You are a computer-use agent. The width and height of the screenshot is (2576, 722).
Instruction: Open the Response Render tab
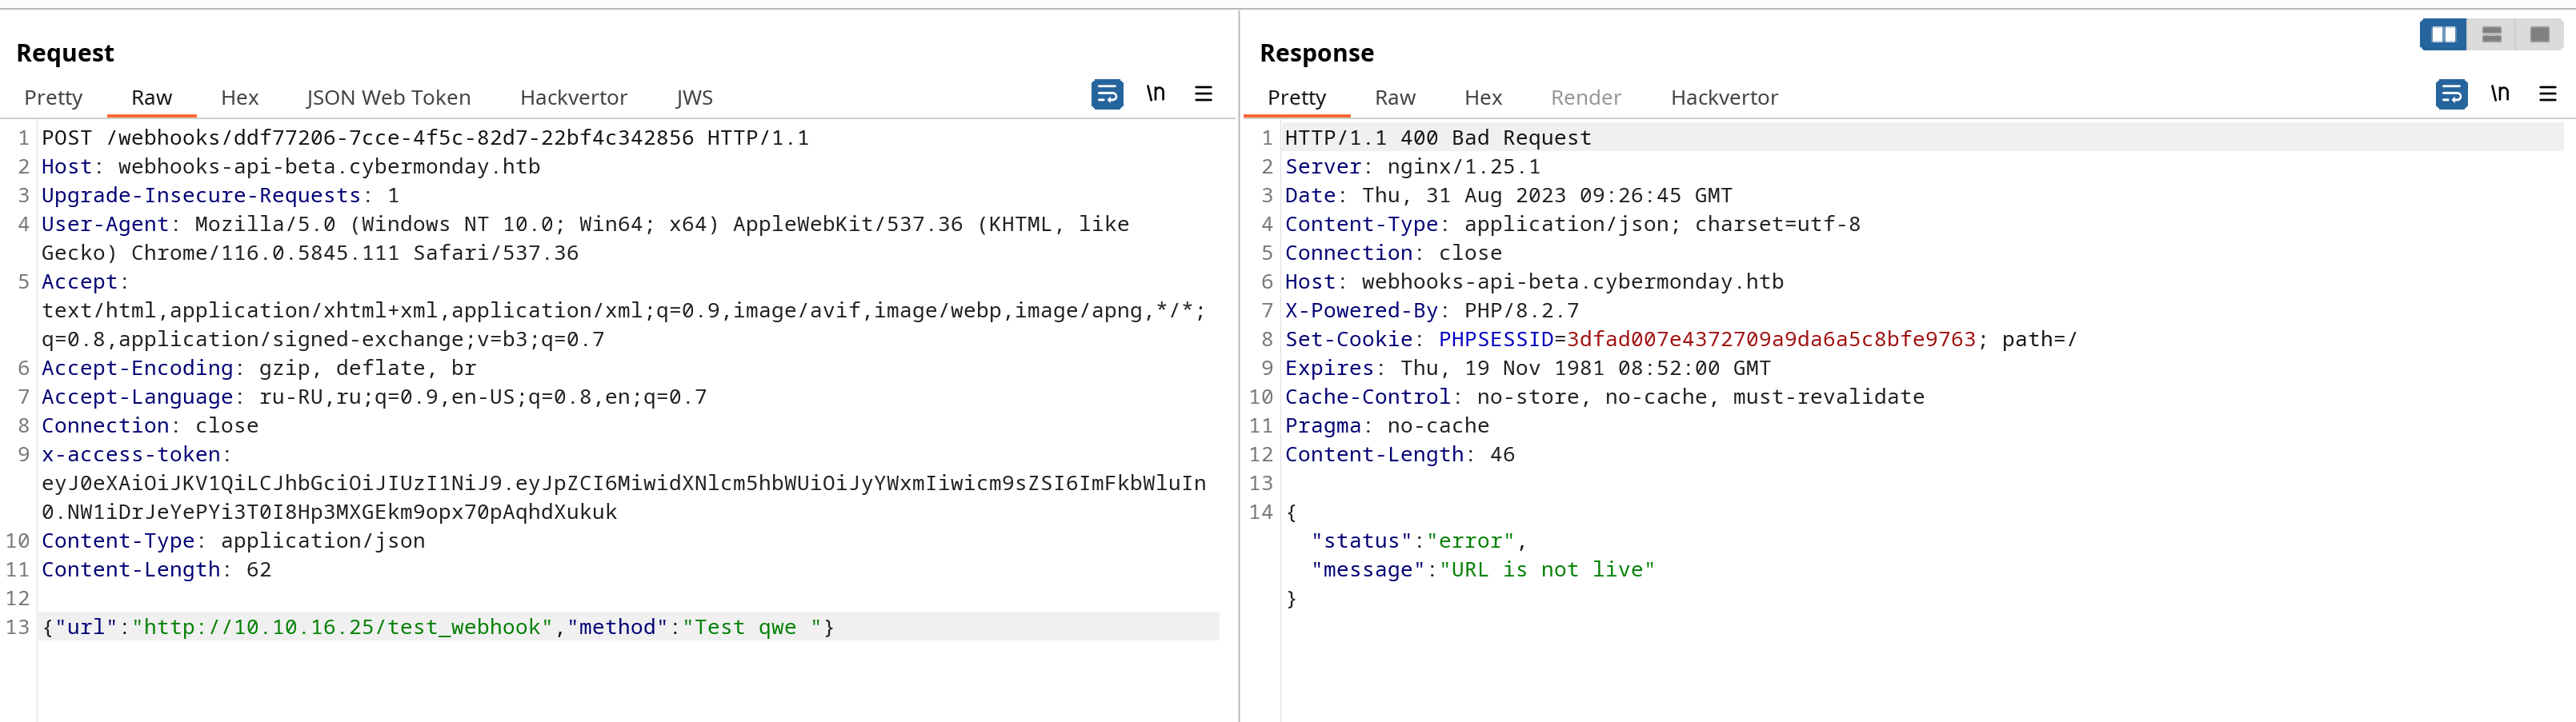tap(1585, 98)
